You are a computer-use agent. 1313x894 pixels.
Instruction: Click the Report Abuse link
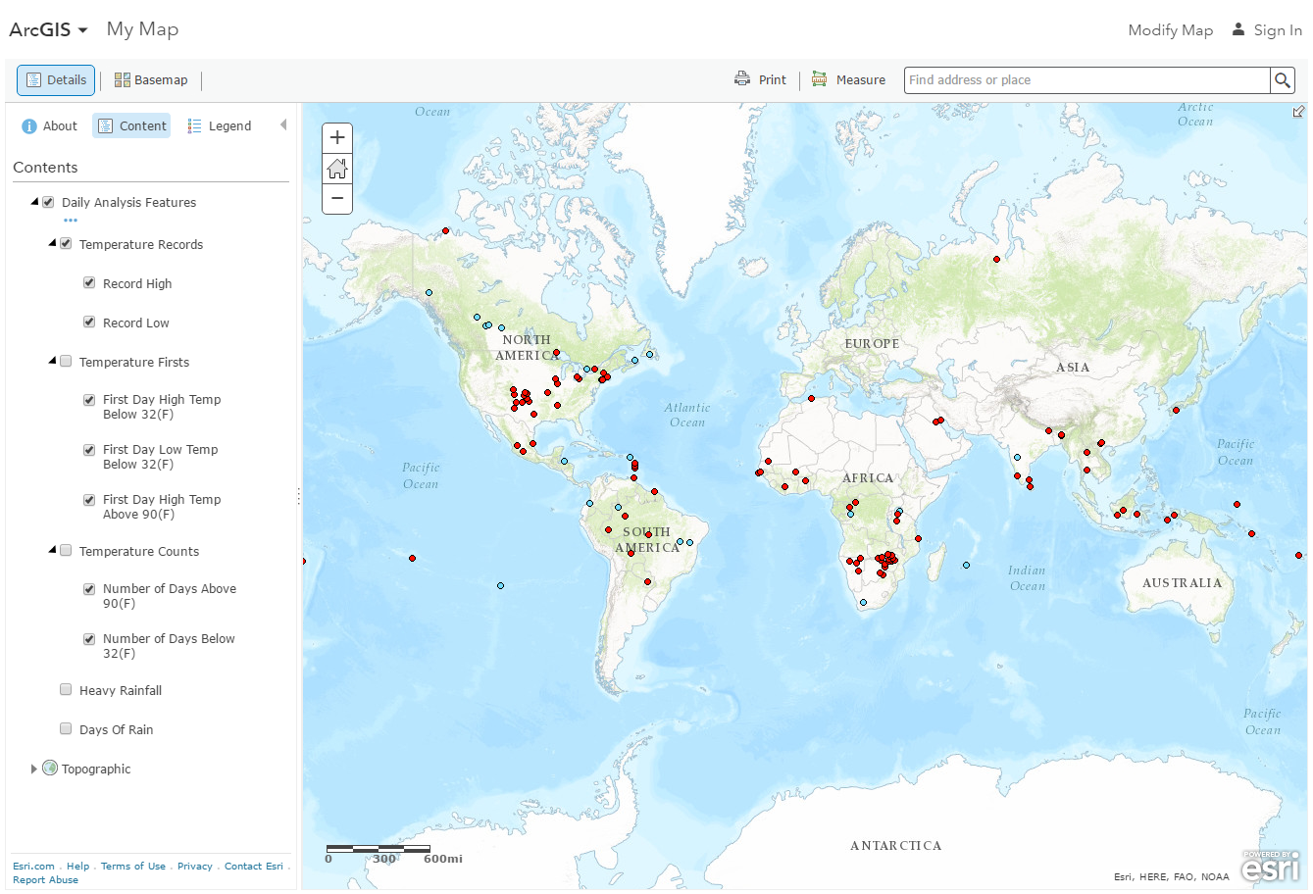coord(45,880)
